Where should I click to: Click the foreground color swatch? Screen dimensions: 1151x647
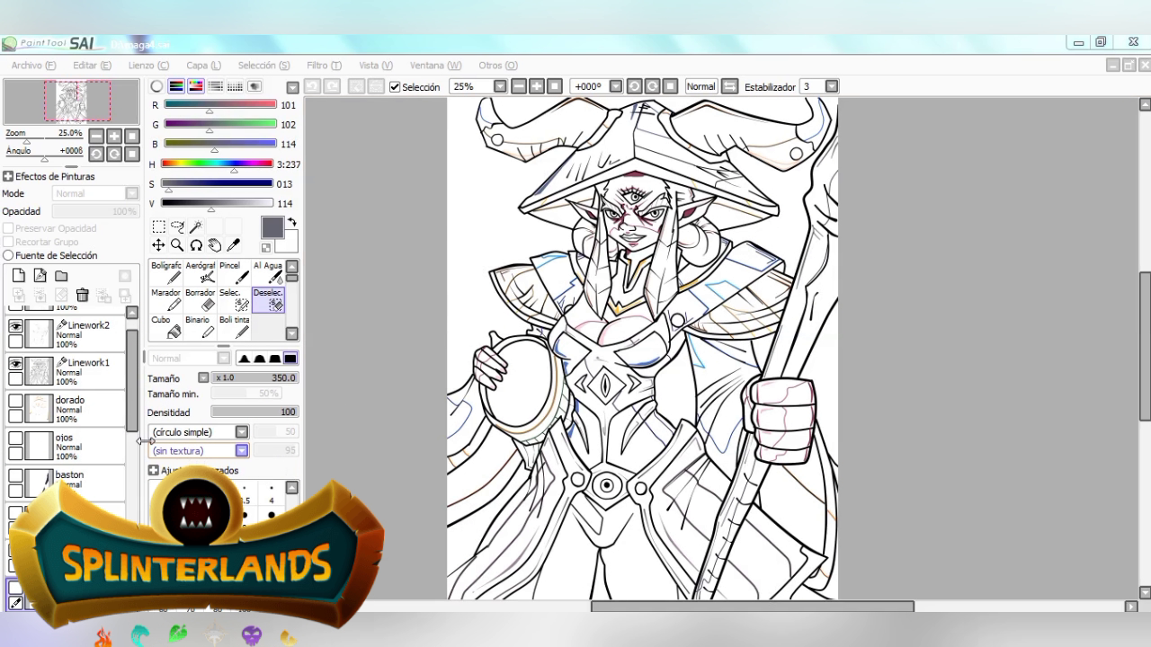click(272, 226)
